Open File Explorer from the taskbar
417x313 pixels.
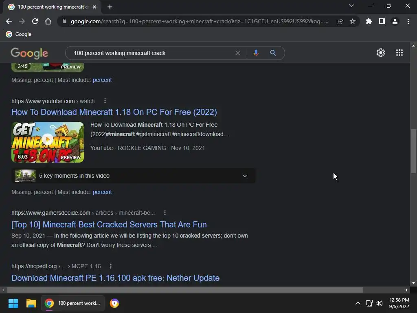[31, 303]
